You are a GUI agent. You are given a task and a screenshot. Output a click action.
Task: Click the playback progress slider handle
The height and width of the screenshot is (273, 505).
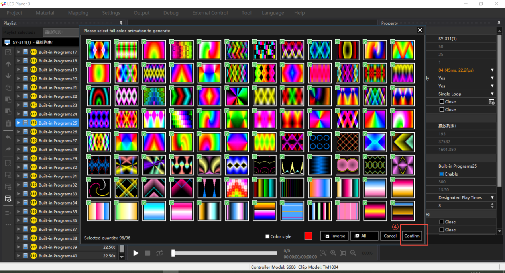point(173,253)
